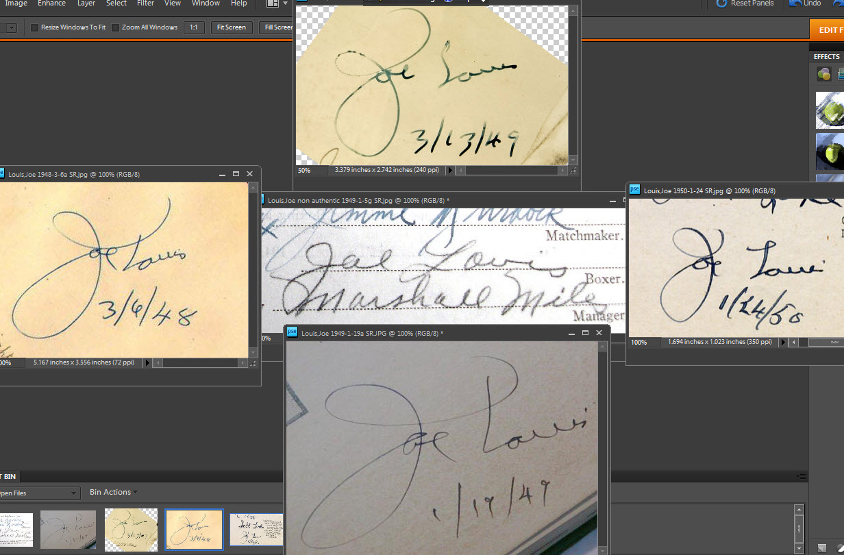Click the Arrange documents layout icon
844x555 pixels.
tap(272, 3)
